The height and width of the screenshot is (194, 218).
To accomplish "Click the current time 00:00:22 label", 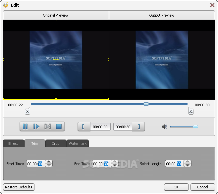I will (15, 105).
